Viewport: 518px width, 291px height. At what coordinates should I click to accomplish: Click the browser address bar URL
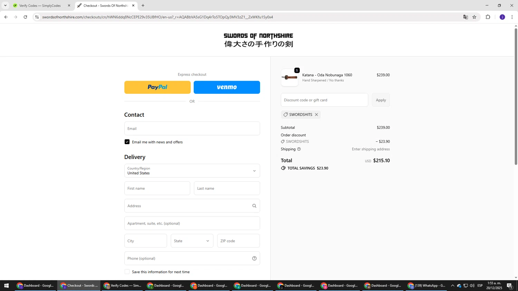(x=157, y=17)
